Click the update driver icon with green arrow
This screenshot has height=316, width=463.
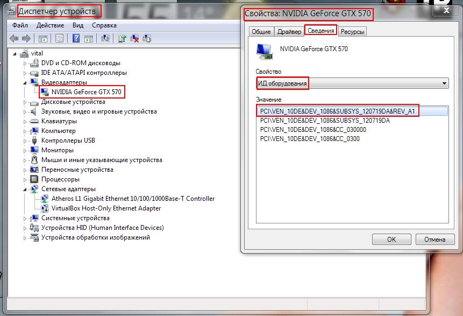(122, 38)
